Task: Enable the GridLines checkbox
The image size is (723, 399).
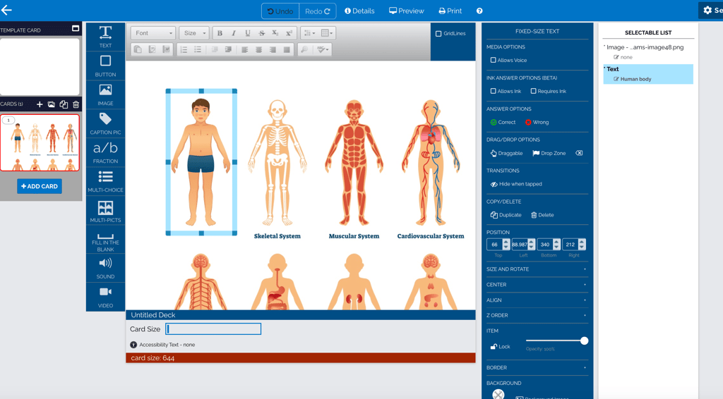Action: click(x=438, y=34)
